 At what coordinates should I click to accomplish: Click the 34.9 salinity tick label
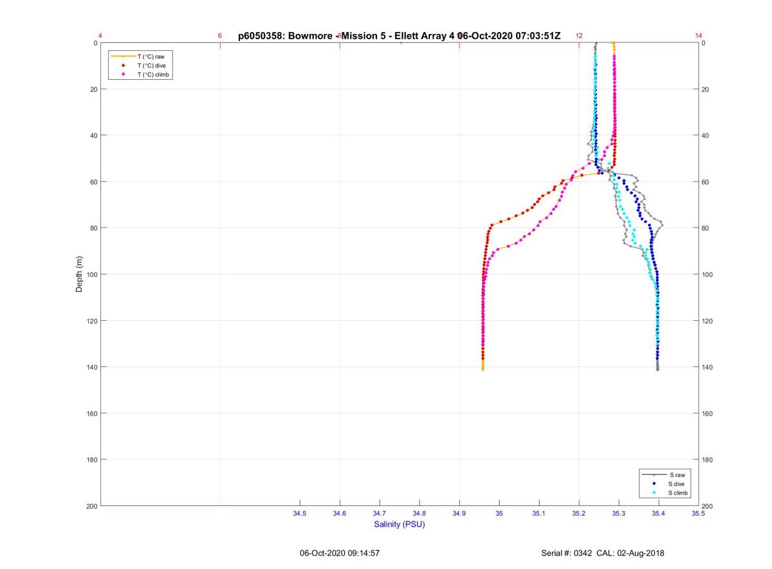pos(459,514)
